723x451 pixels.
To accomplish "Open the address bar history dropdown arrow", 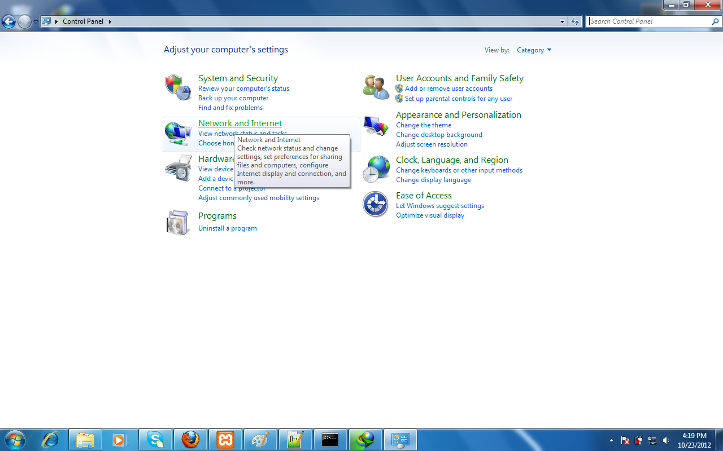I will [563, 21].
